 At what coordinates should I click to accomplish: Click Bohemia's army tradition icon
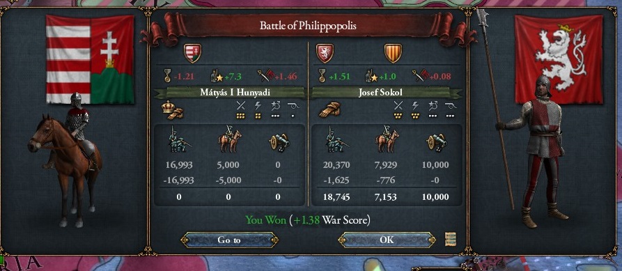pyautogui.click(x=371, y=76)
